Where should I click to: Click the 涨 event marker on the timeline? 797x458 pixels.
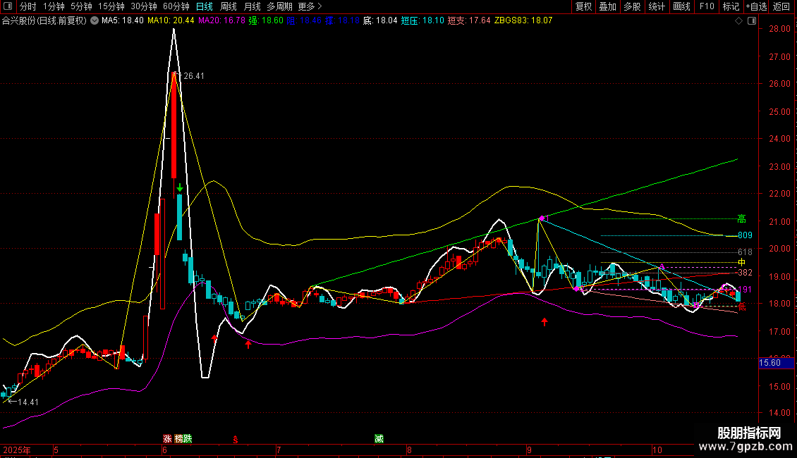[168, 438]
